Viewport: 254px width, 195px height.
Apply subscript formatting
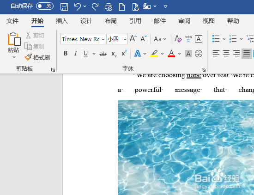coord(114,54)
